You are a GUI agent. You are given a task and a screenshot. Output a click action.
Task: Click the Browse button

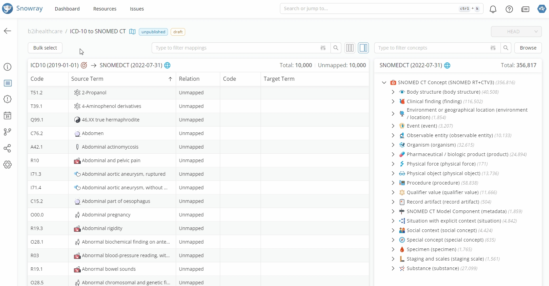point(528,48)
